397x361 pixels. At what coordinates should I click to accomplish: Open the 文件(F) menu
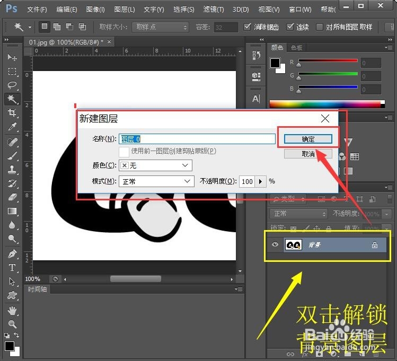(x=37, y=10)
